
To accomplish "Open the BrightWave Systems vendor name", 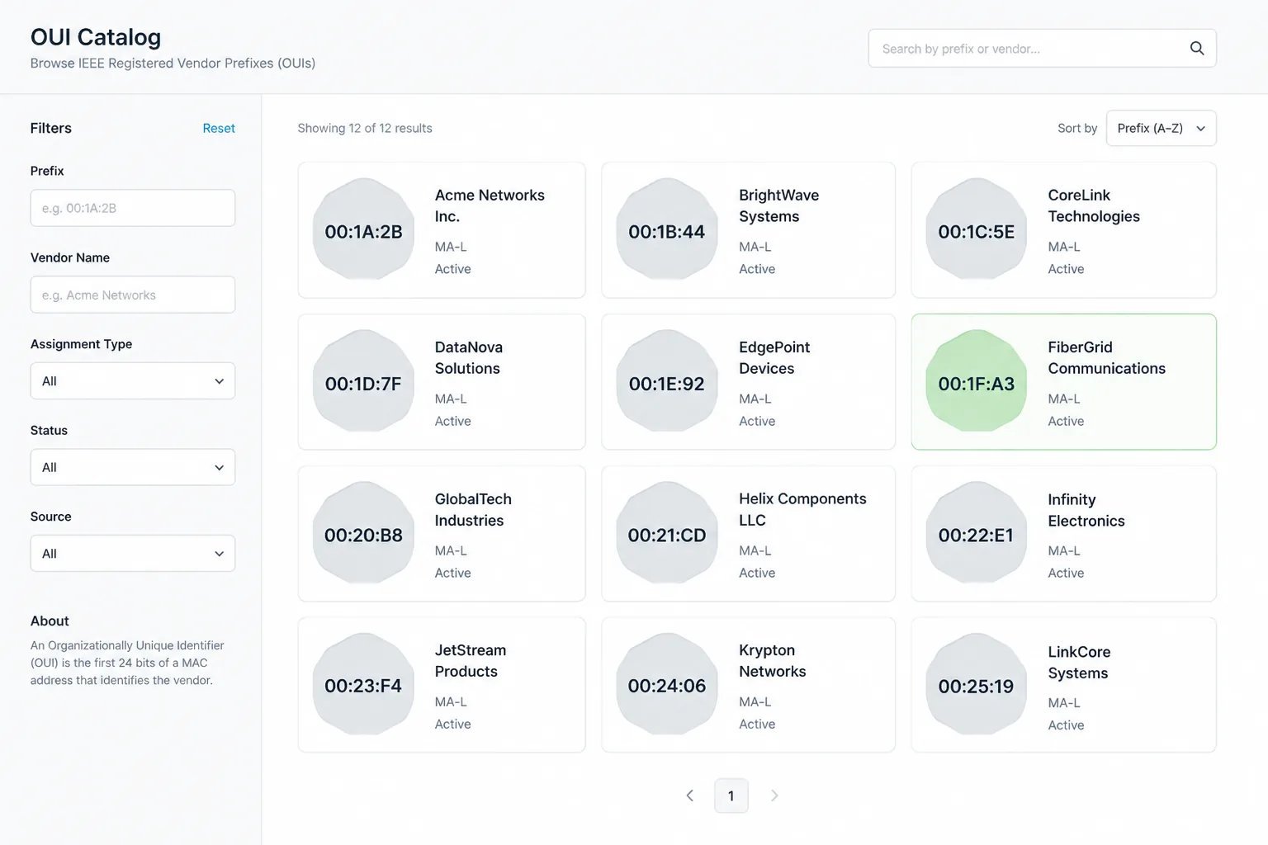I will (x=778, y=205).
